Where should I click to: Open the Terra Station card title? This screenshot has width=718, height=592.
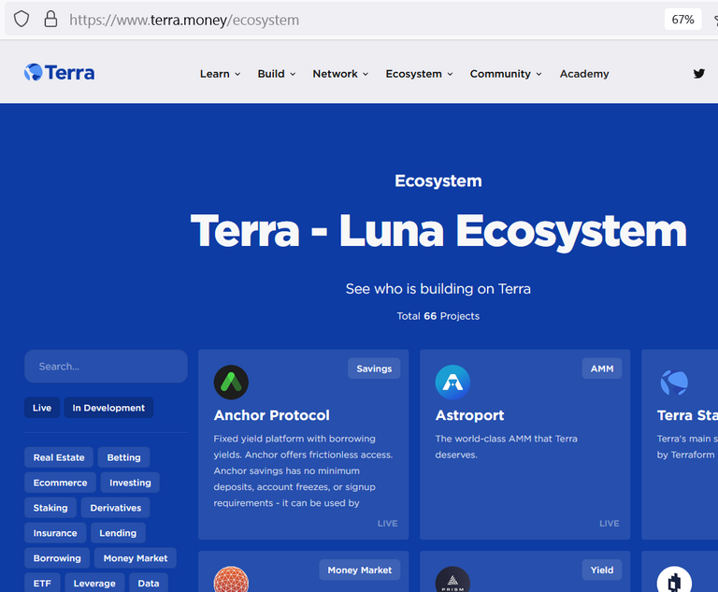click(687, 415)
